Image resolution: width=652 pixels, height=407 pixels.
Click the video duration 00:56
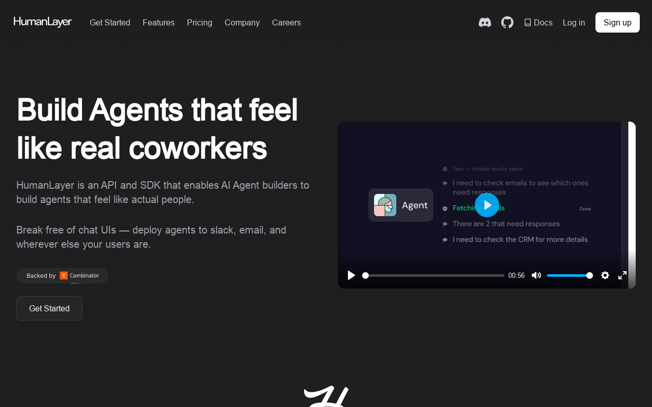(517, 275)
